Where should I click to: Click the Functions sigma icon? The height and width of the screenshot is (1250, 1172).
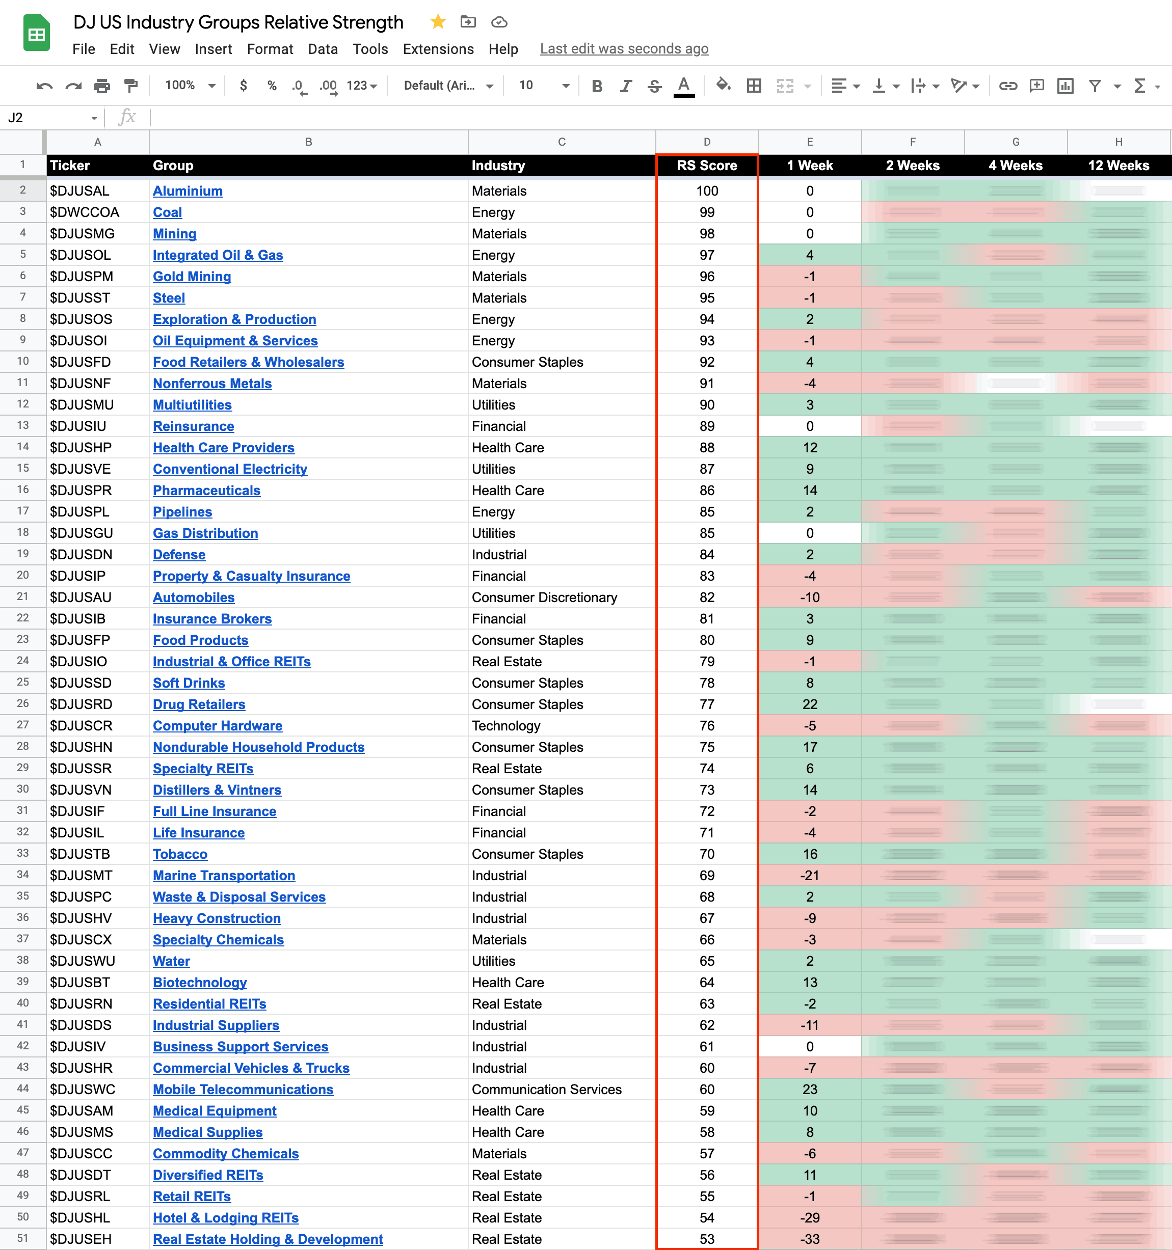[x=1139, y=86]
